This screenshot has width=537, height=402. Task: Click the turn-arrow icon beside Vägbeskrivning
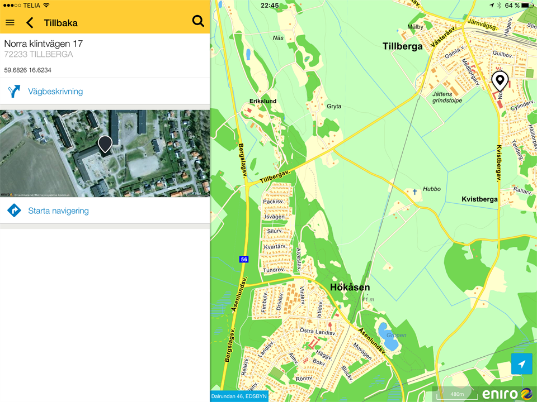(14, 92)
